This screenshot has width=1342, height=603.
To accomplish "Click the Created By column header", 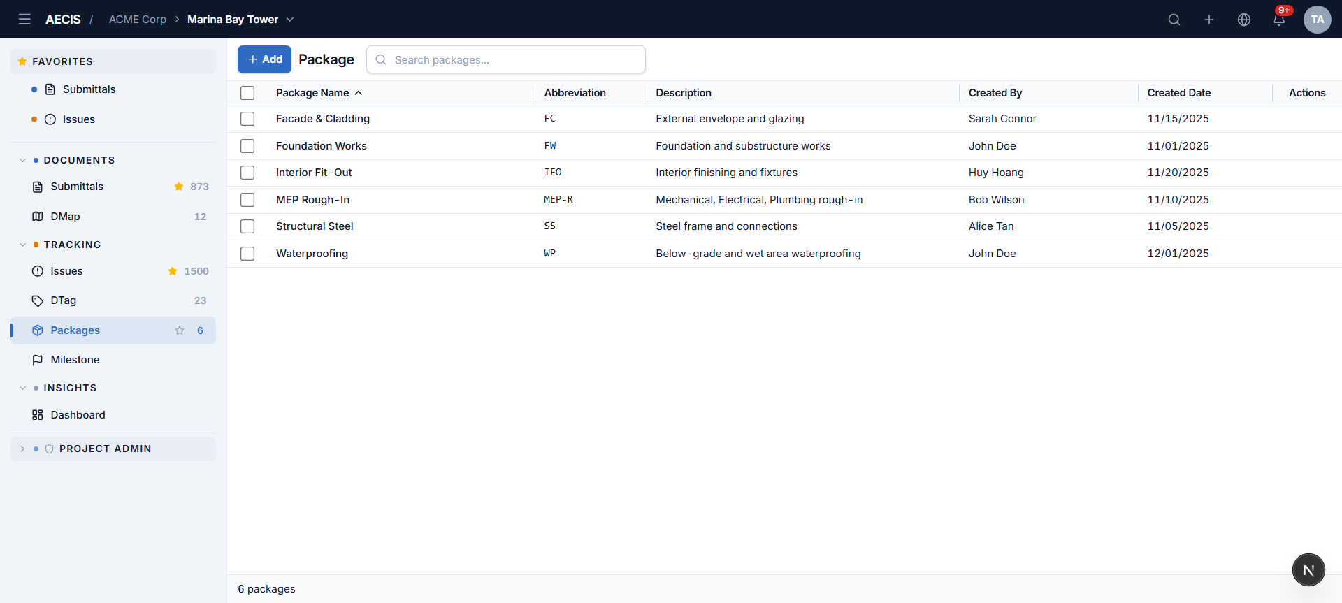I will 995,93.
